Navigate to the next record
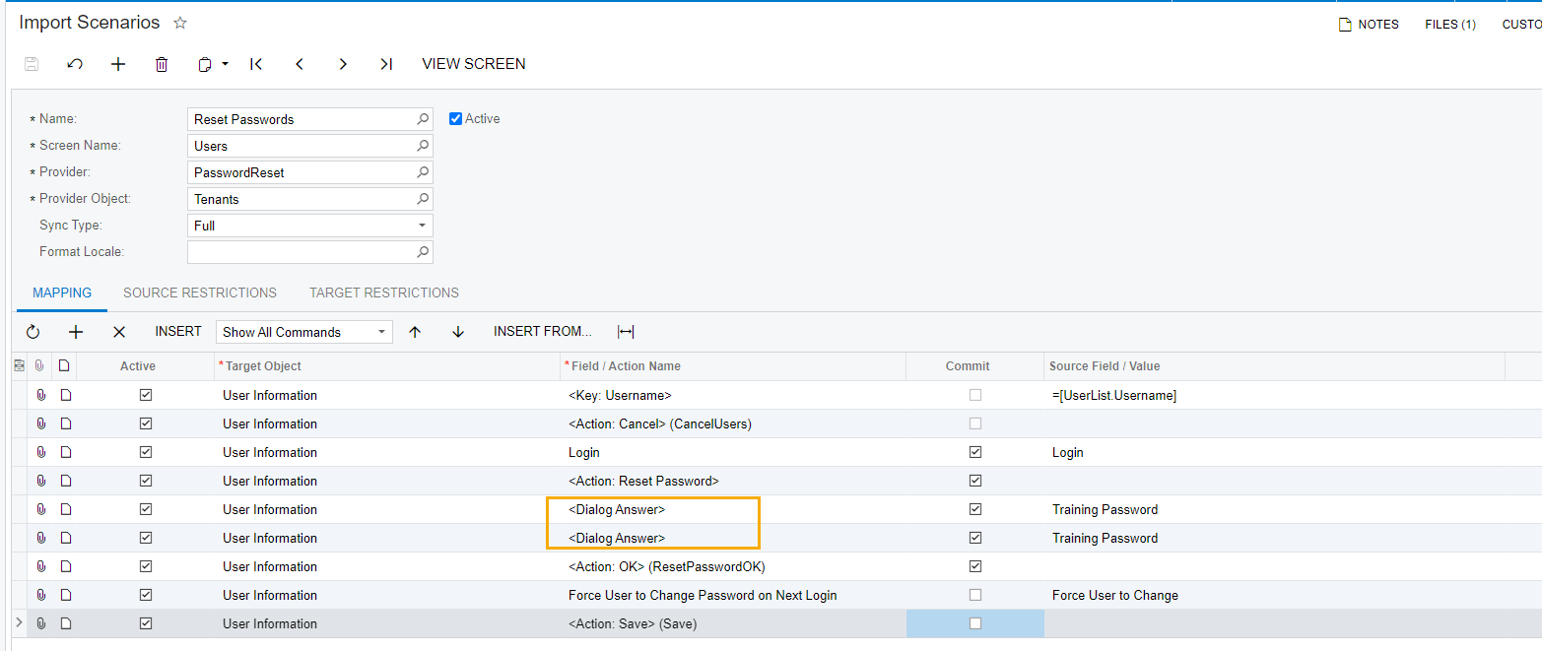Viewport: 1542px width, 651px height. click(x=343, y=64)
